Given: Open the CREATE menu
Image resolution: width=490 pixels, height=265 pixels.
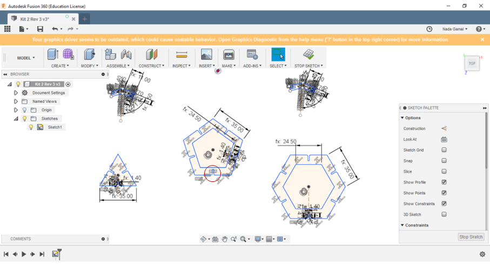Looking at the screenshot, I should click(x=60, y=66).
